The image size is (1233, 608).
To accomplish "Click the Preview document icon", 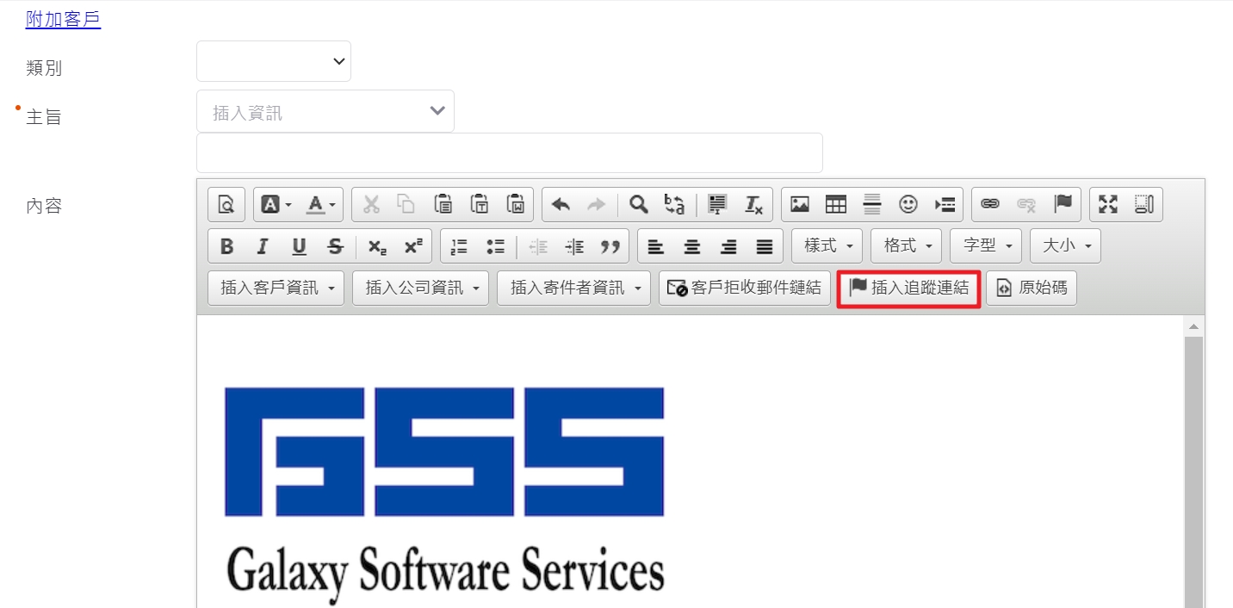I will point(226,204).
